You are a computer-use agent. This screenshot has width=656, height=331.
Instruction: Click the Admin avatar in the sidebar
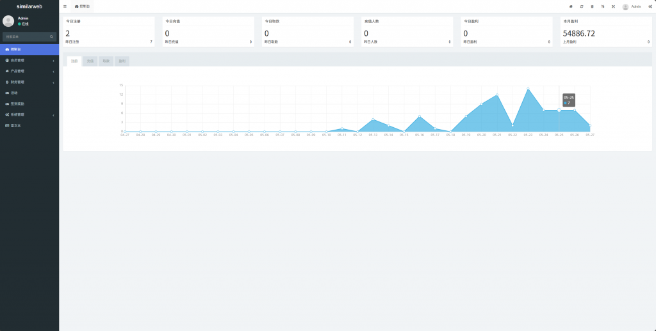[x=8, y=21]
